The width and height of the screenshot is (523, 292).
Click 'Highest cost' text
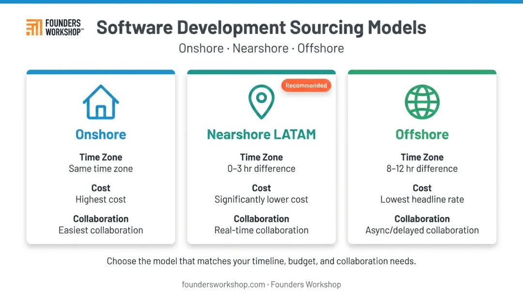101,199
